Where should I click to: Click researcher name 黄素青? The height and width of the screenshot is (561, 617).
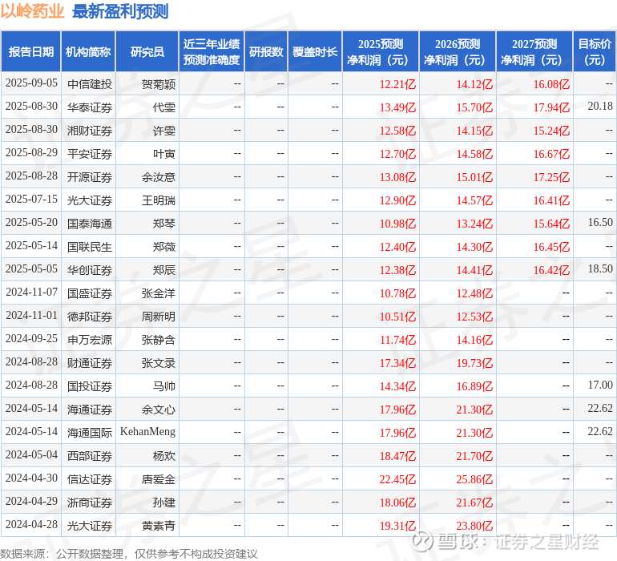(x=159, y=525)
